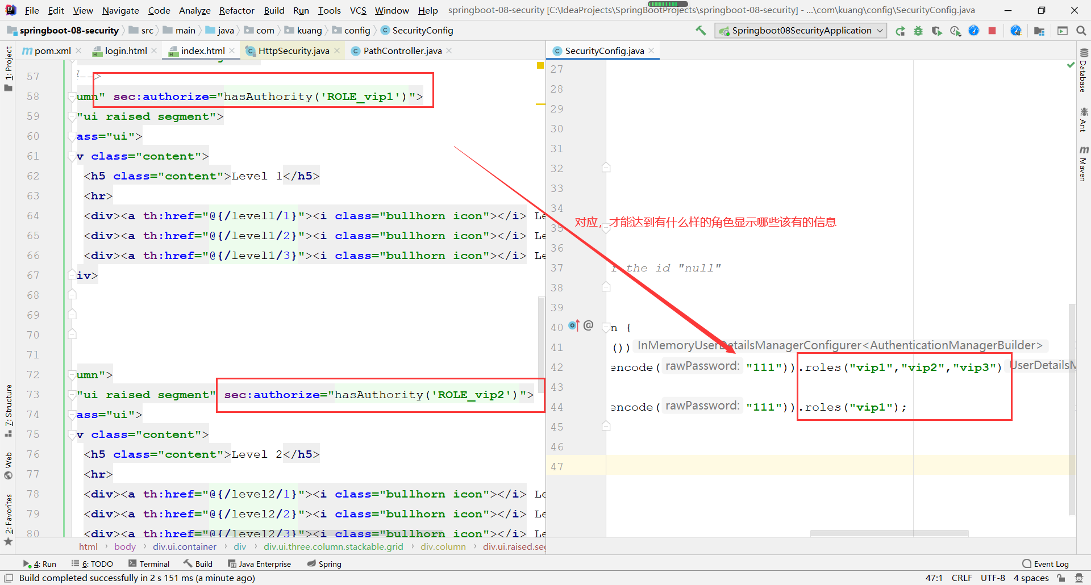The image size is (1091, 585).
Task: Click the CRLF line separator indicator
Action: pos(961,578)
